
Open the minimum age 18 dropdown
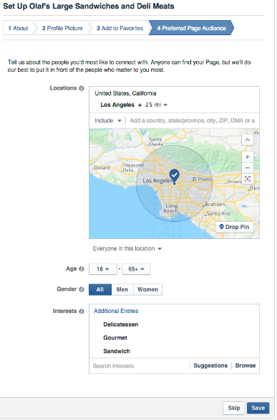103,269
